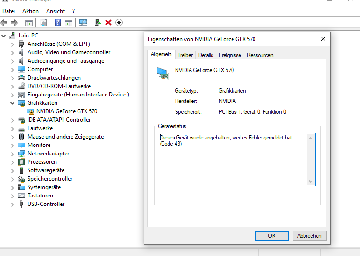Switch to the Ereignisse tab
This screenshot has width=360, height=256.
click(230, 55)
